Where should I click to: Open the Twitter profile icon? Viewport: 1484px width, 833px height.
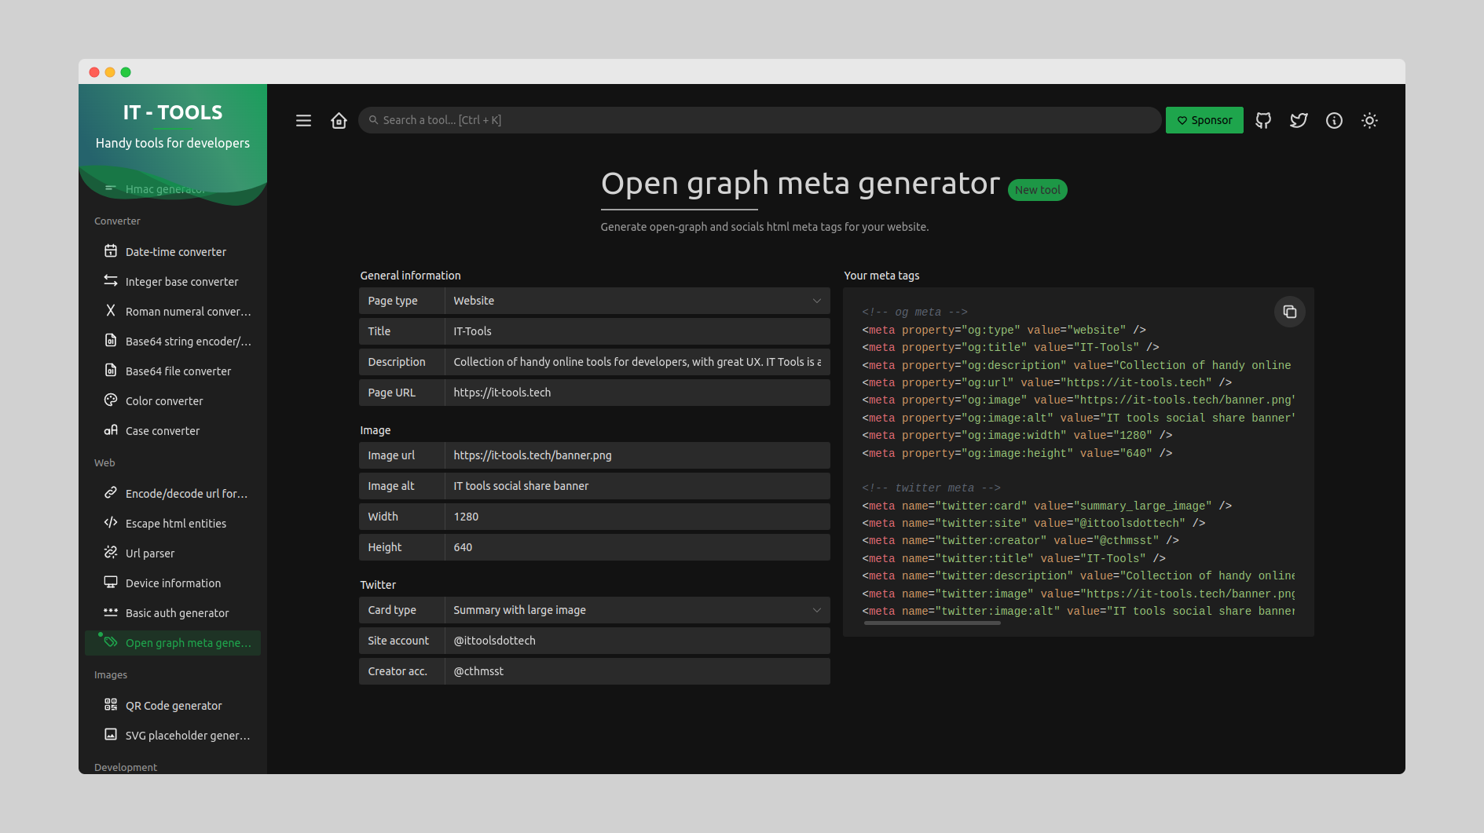(x=1299, y=120)
